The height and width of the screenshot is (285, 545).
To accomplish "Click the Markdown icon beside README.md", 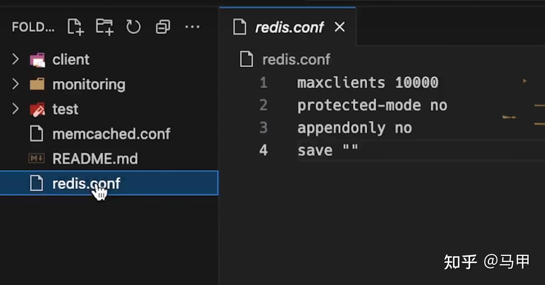I will tap(36, 158).
